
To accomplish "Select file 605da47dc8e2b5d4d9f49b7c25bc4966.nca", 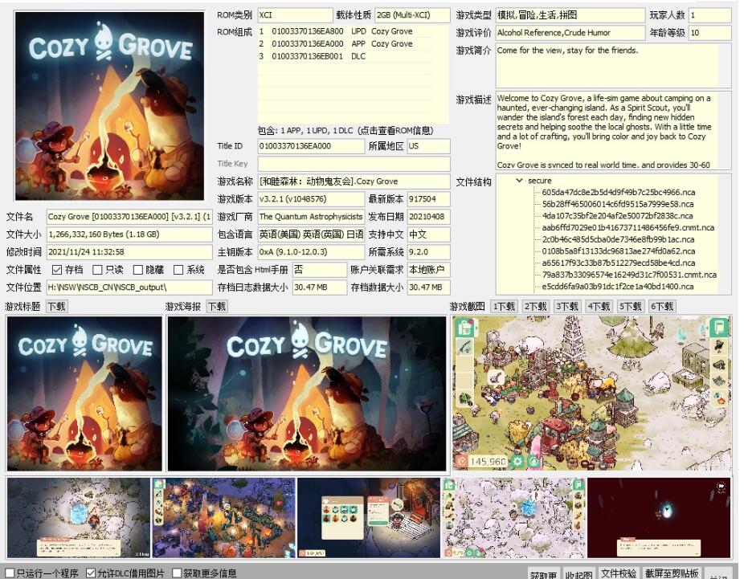I will click(619, 193).
